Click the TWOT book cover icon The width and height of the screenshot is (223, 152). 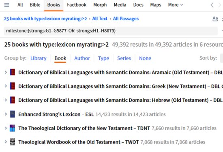click(13, 142)
